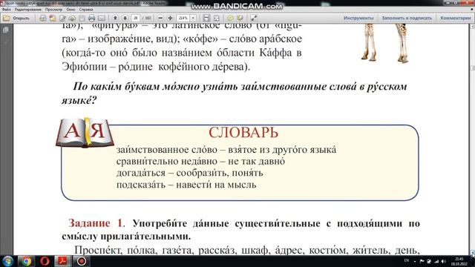
Task: Click the line сравнительно недавно – не так давно
Action: [200, 162]
